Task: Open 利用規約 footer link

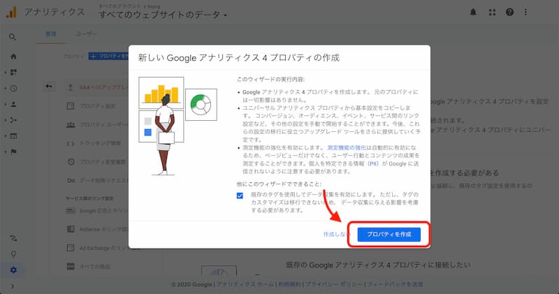Action: (290, 284)
